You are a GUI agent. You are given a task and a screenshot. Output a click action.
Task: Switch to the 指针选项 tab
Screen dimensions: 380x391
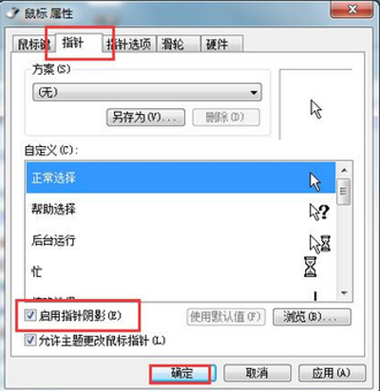pyautogui.click(x=129, y=44)
